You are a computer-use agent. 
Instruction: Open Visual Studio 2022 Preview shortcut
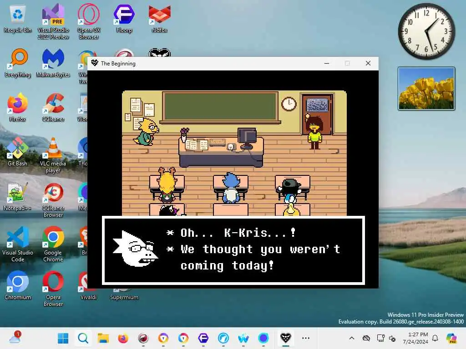tap(53, 21)
